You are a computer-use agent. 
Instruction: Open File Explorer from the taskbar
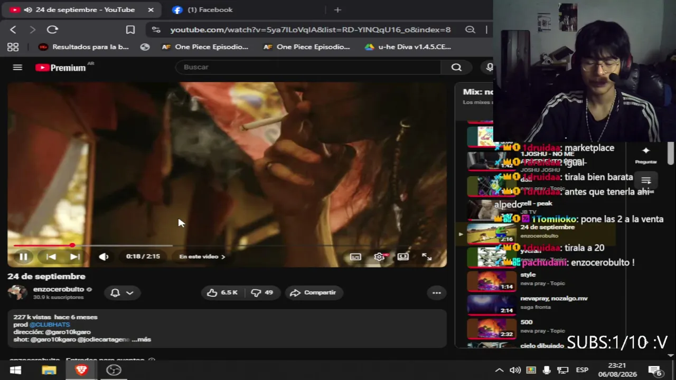[x=49, y=370]
